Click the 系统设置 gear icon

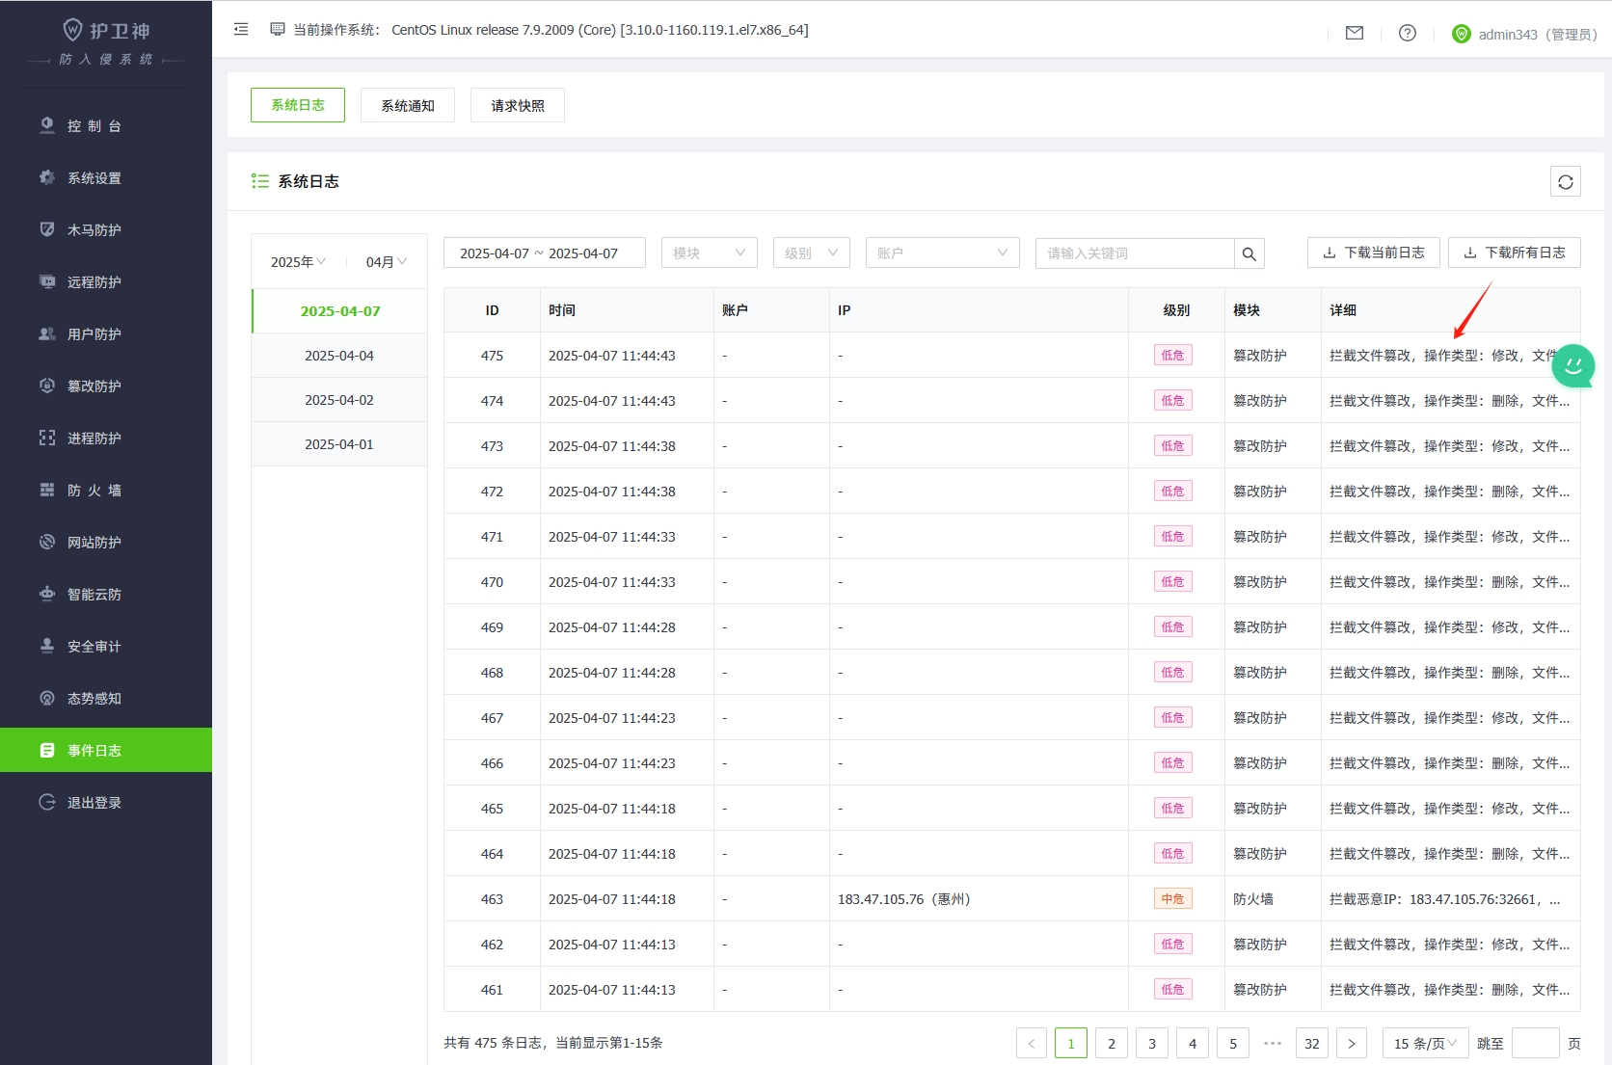(46, 177)
